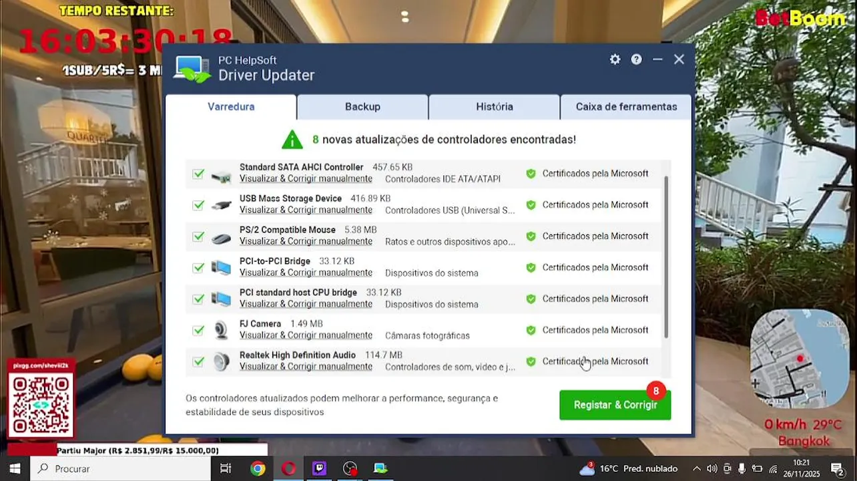Open the Caixa de ferramentas tab
The width and height of the screenshot is (857, 481).
click(x=626, y=107)
